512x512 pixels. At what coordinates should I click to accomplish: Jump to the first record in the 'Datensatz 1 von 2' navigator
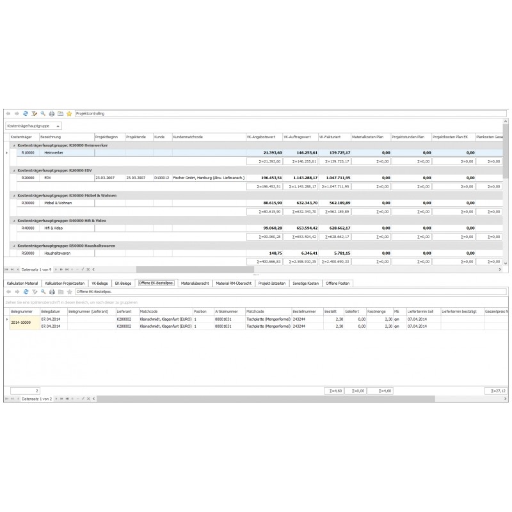tap(6, 399)
